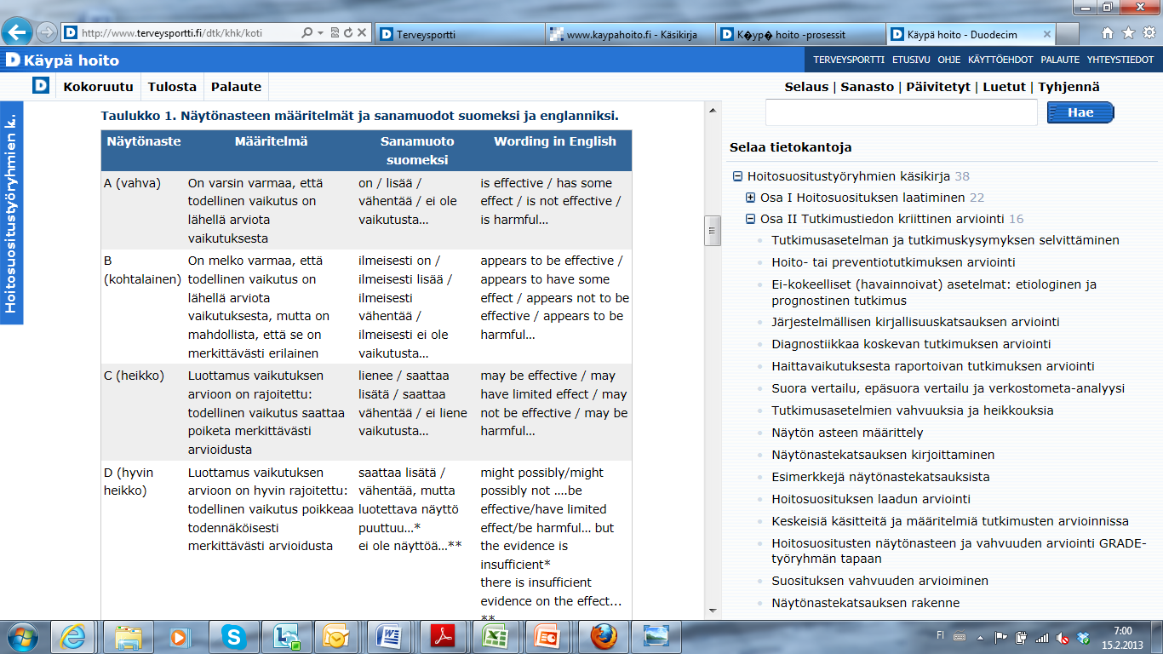The height and width of the screenshot is (654, 1163).
Task: Click the browser Forward arrow button
Action: pyautogui.click(x=46, y=32)
